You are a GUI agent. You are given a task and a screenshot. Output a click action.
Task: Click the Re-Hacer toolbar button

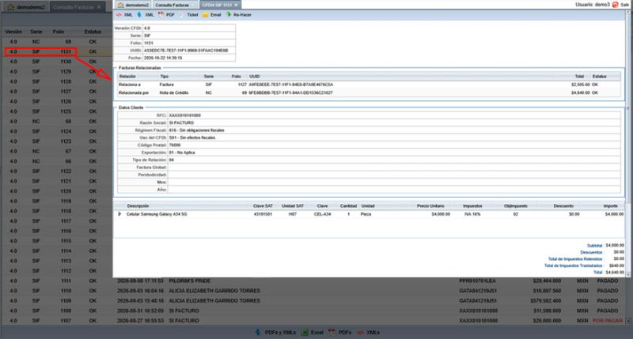click(x=239, y=15)
